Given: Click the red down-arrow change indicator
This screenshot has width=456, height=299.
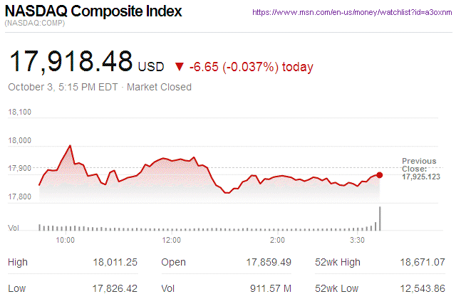Looking at the screenshot, I should pyautogui.click(x=178, y=66).
